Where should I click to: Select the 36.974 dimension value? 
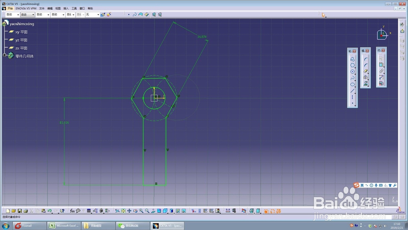[202, 37]
